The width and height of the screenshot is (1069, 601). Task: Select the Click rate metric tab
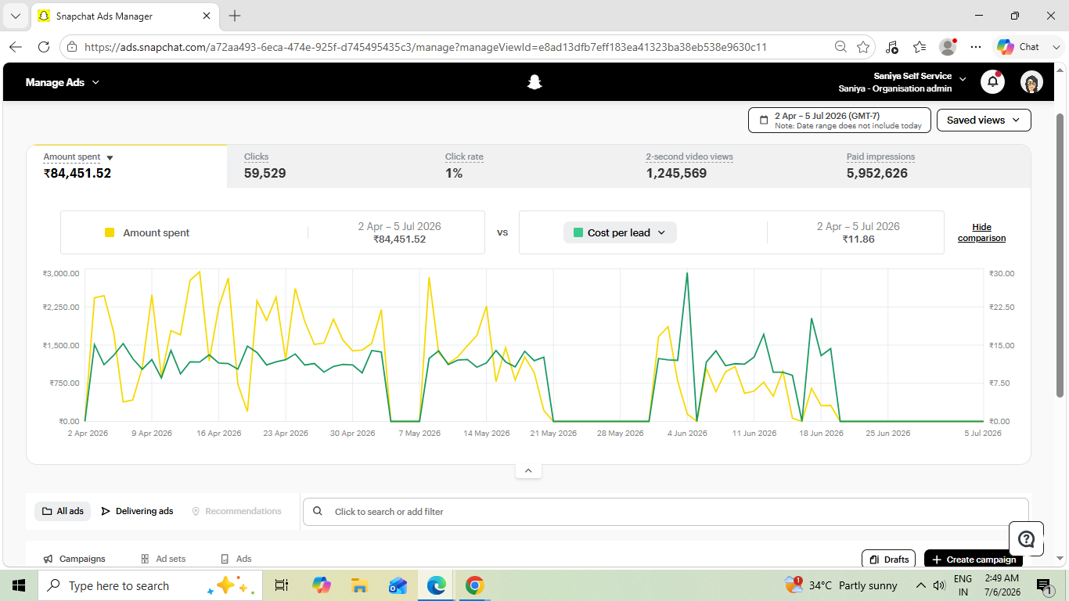(528, 166)
